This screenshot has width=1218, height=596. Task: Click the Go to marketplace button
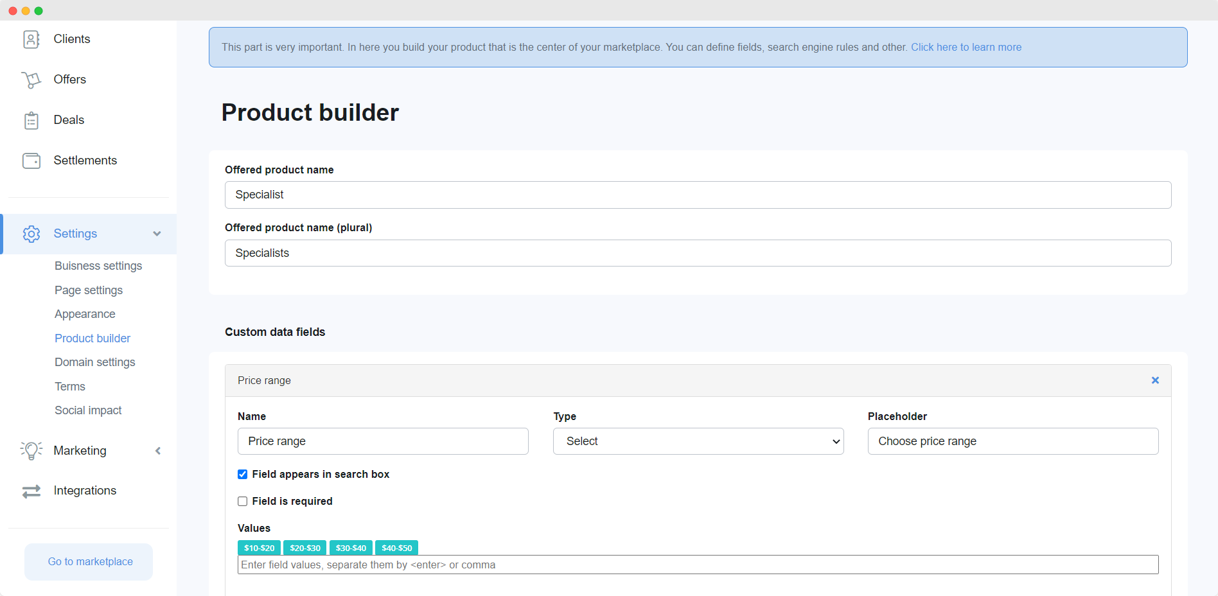tap(89, 562)
